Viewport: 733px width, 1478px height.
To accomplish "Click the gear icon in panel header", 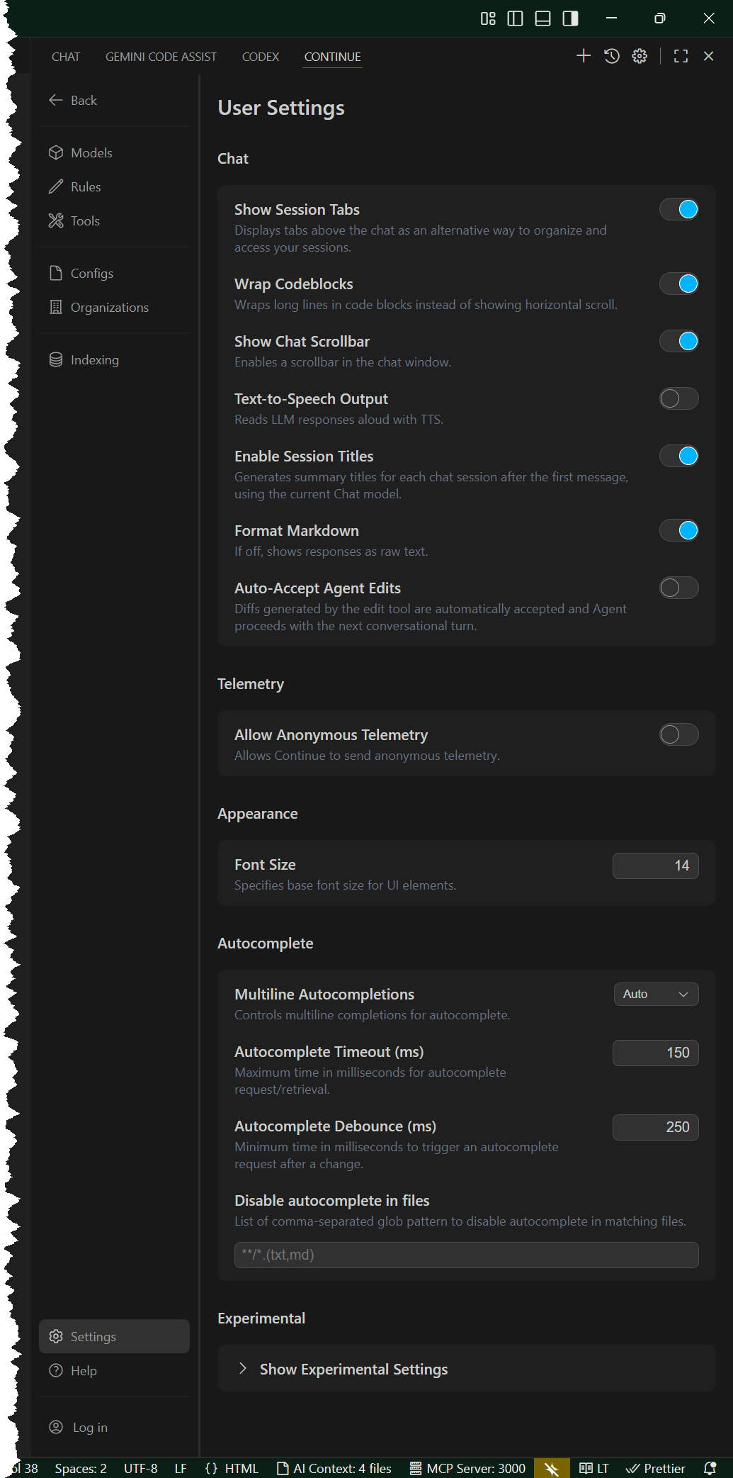I will click(x=640, y=56).
